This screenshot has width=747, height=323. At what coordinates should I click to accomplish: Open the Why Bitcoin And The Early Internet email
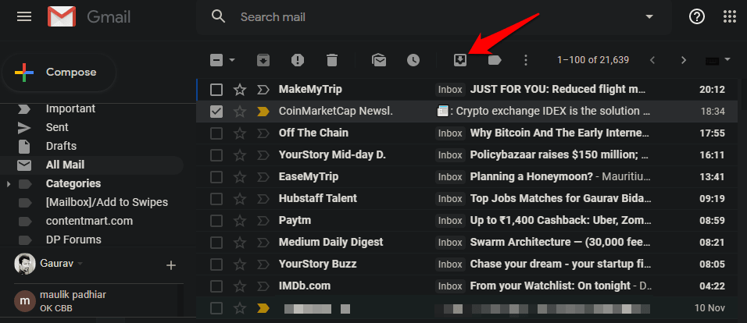pos(468,133)
